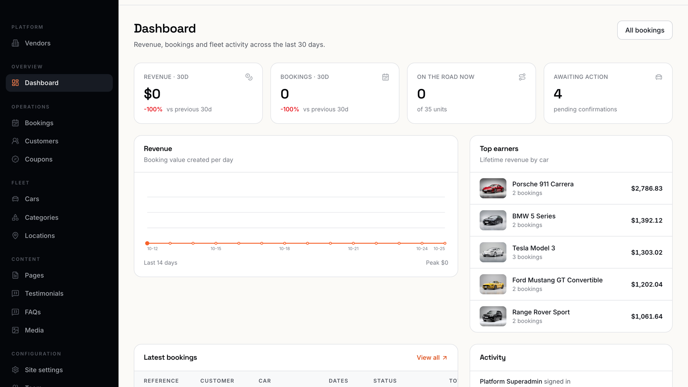Select the 10-12 data point on revenue chart

(147, 243)
